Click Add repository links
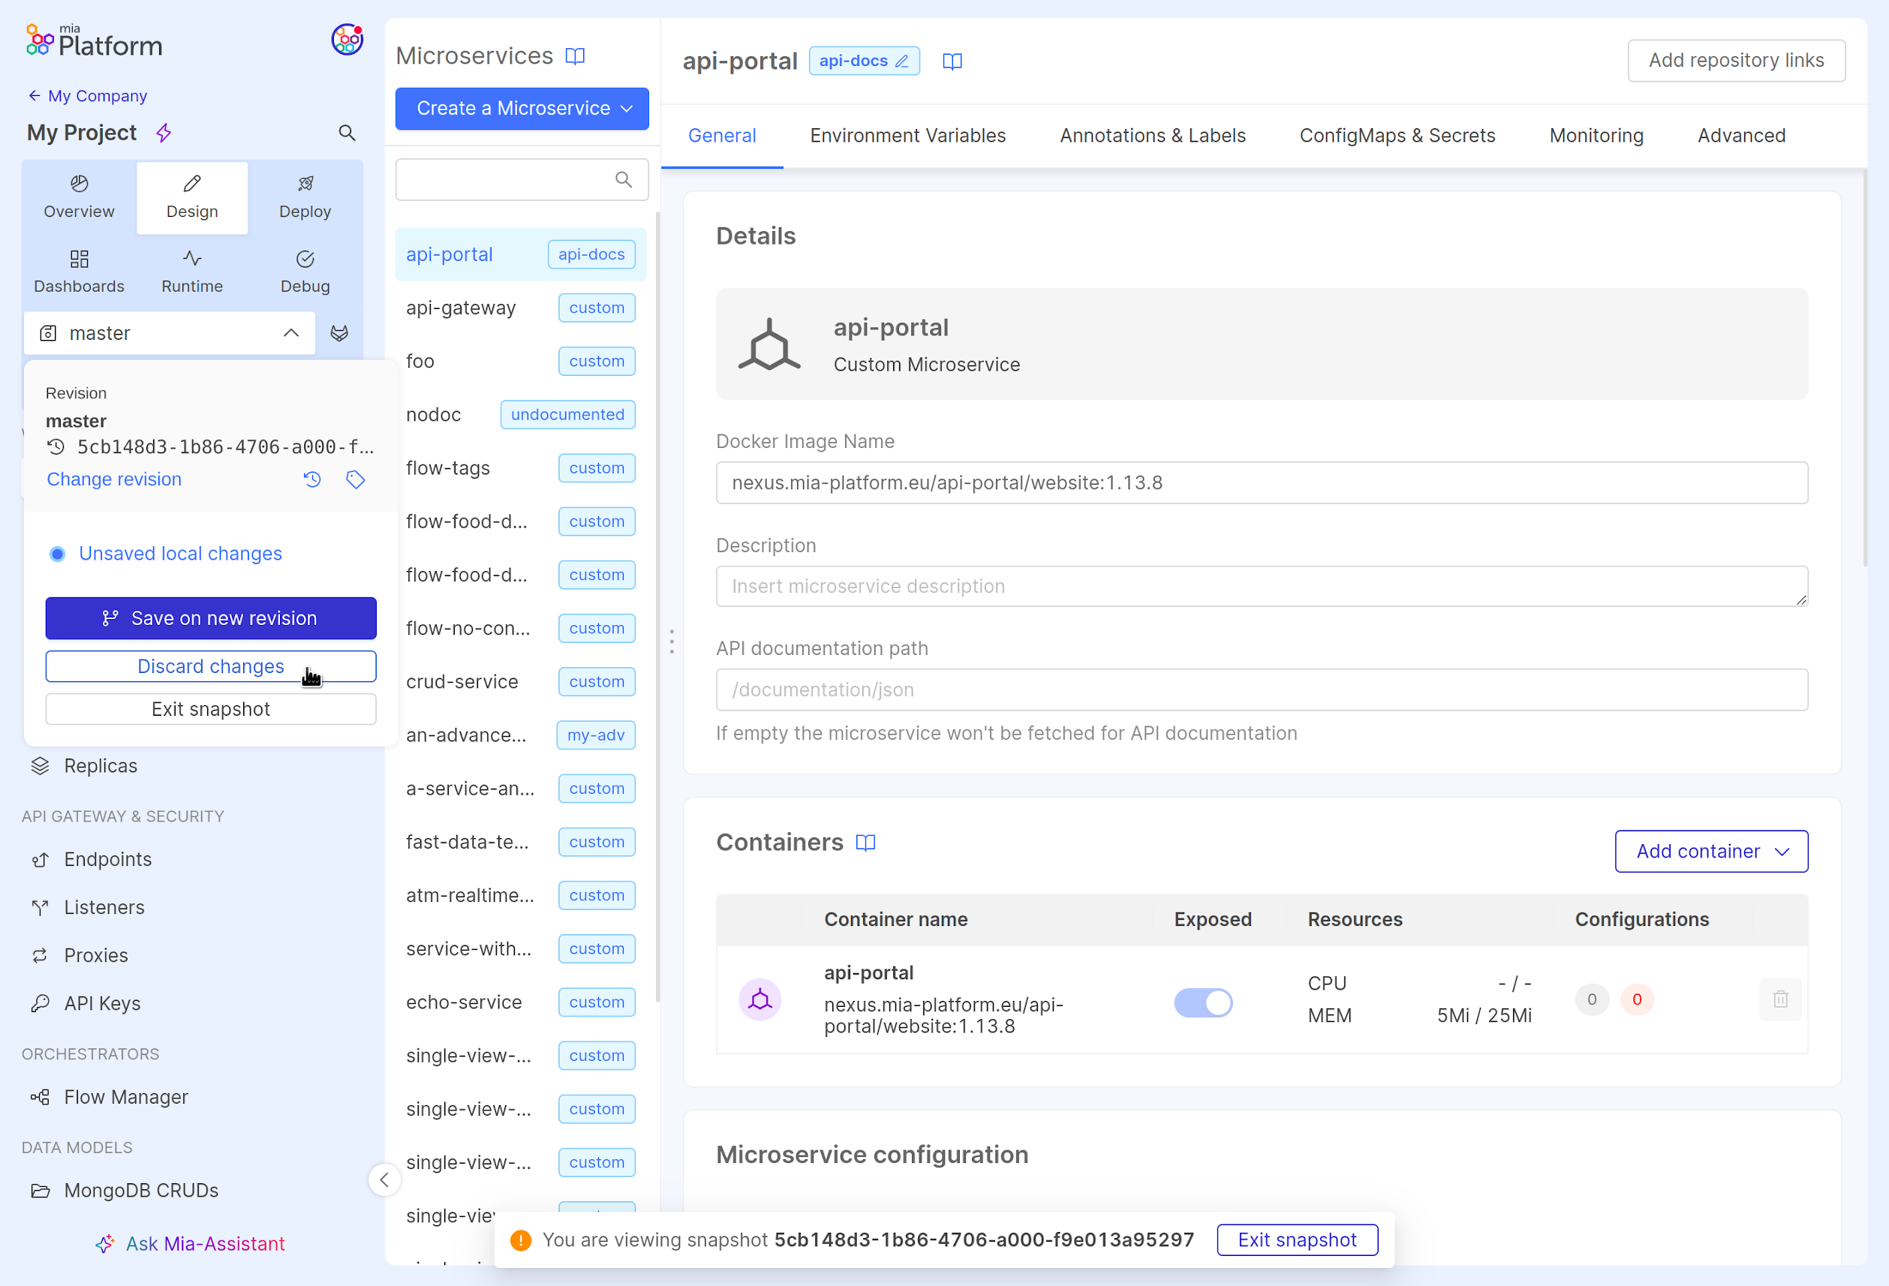The image size is (1889, 1286). [x=1736, y=60]
